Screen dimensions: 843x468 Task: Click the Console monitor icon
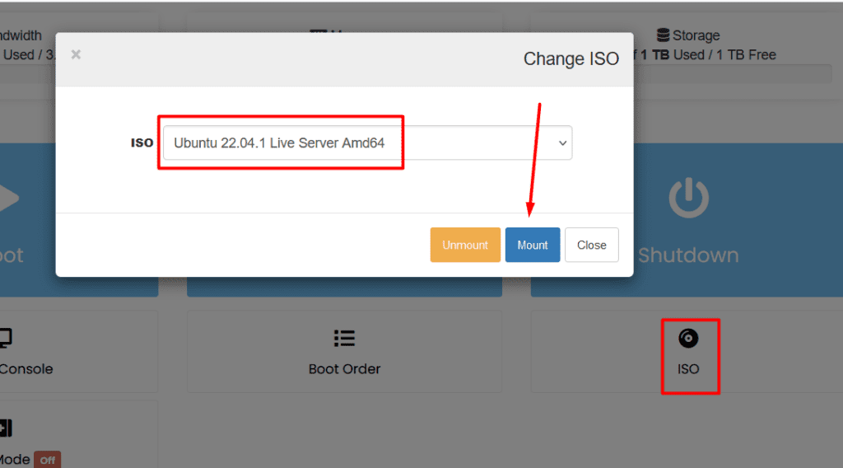tap(4, 338)
